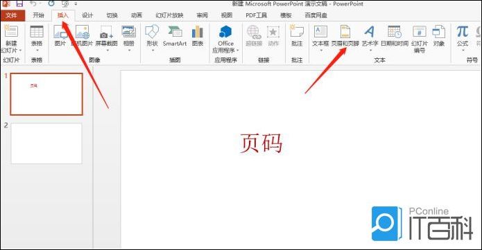The width and height of the screenshot is (482, 250).
Task: Open the File (文件) tab
Action: (x=12, y=15)
